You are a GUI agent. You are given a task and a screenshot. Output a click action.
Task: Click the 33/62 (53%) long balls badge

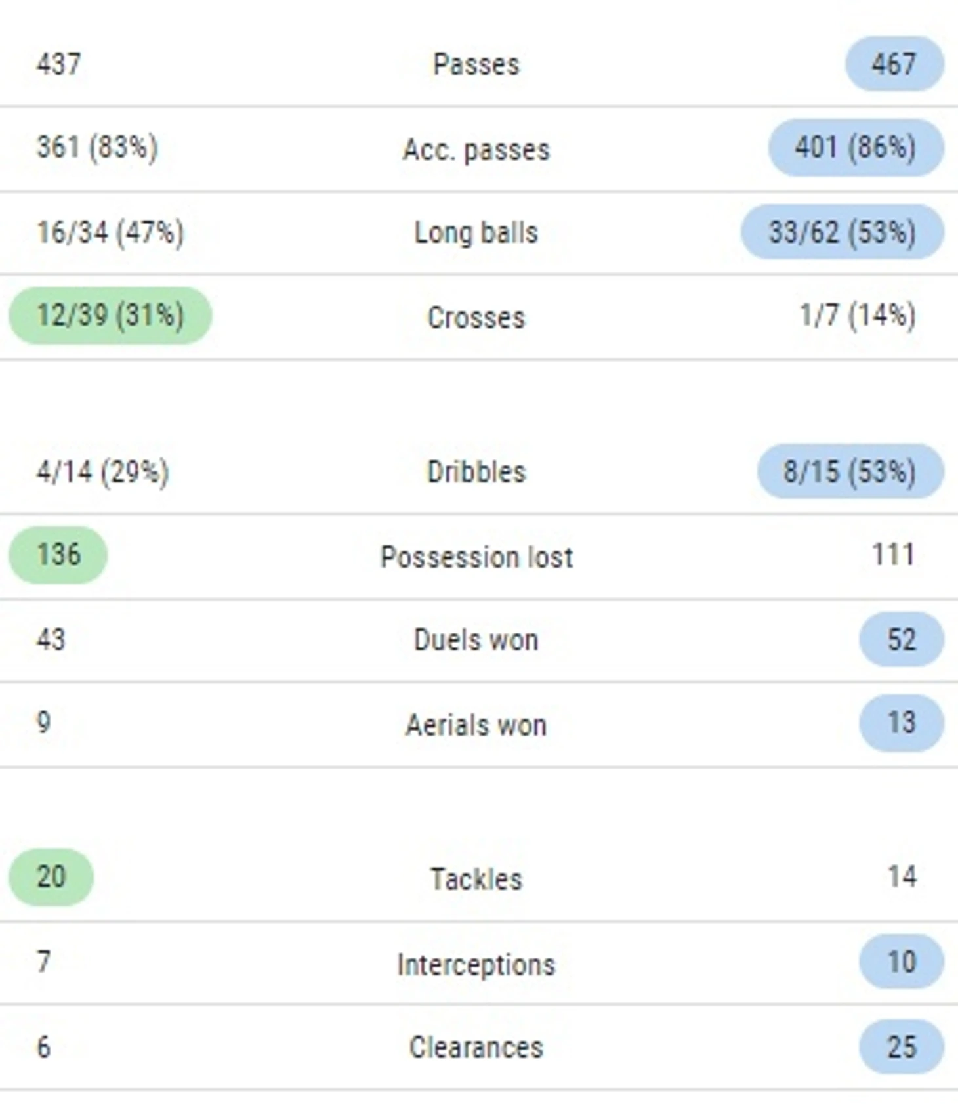pos(843,232)
